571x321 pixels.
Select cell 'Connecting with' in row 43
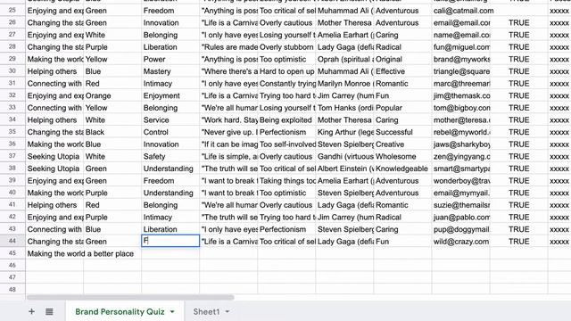click(54, 229)
